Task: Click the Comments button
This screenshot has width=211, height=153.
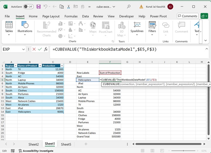Action: point(188,16)
